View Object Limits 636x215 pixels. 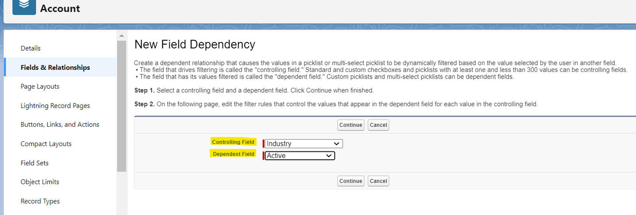[x=40, y=182]
